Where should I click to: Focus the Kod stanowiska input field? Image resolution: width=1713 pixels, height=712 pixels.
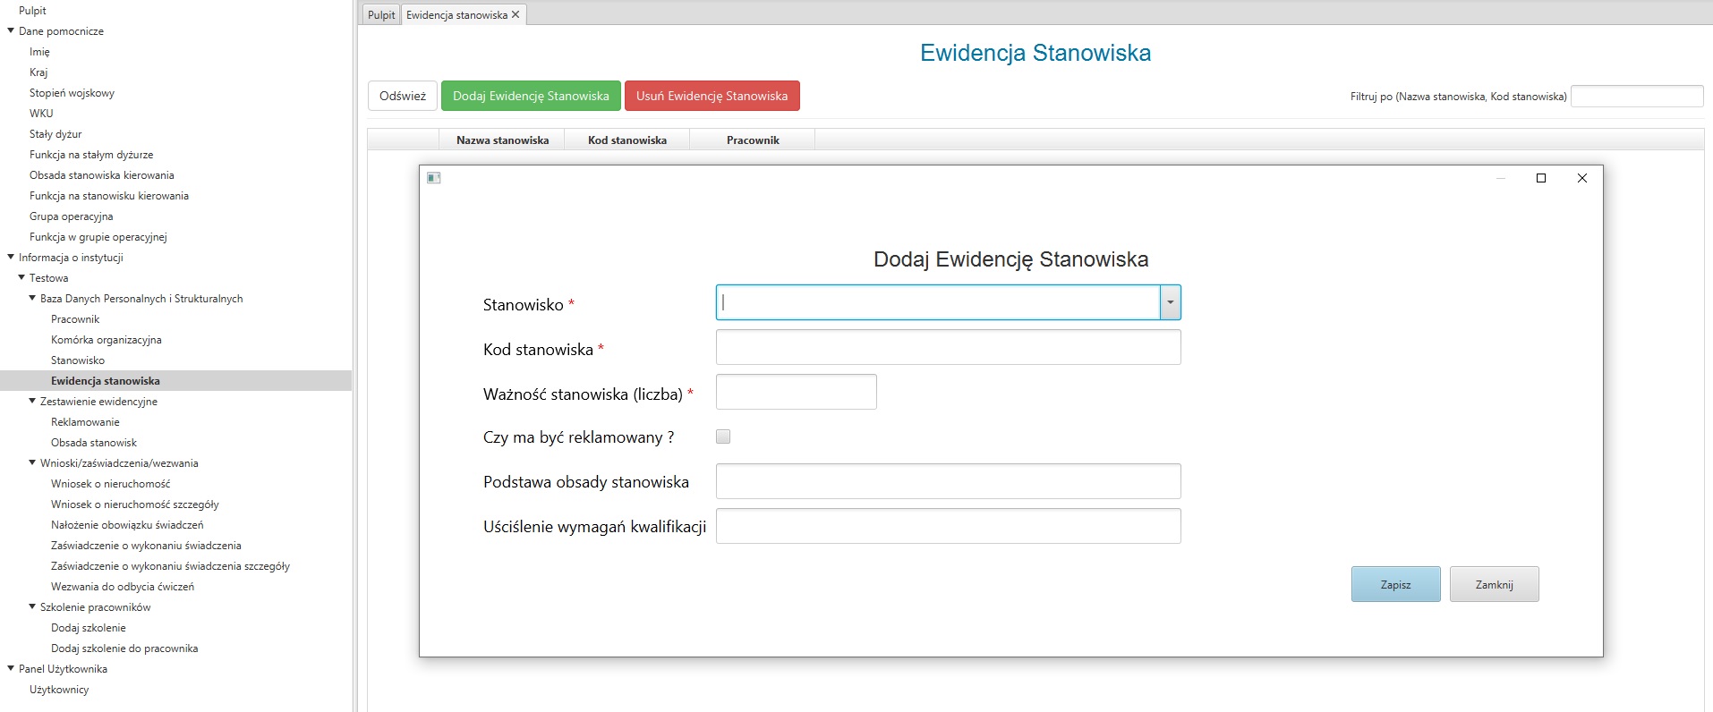point(948,347)
